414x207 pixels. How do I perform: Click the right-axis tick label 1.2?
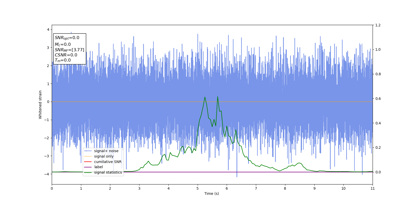tap(378, 25)
